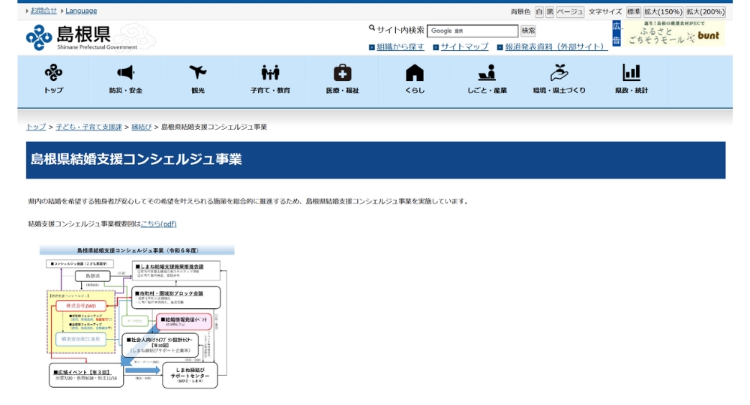Click the 背景色 label
The height and width of the screenshot is (405, 750).
[520, 12]
